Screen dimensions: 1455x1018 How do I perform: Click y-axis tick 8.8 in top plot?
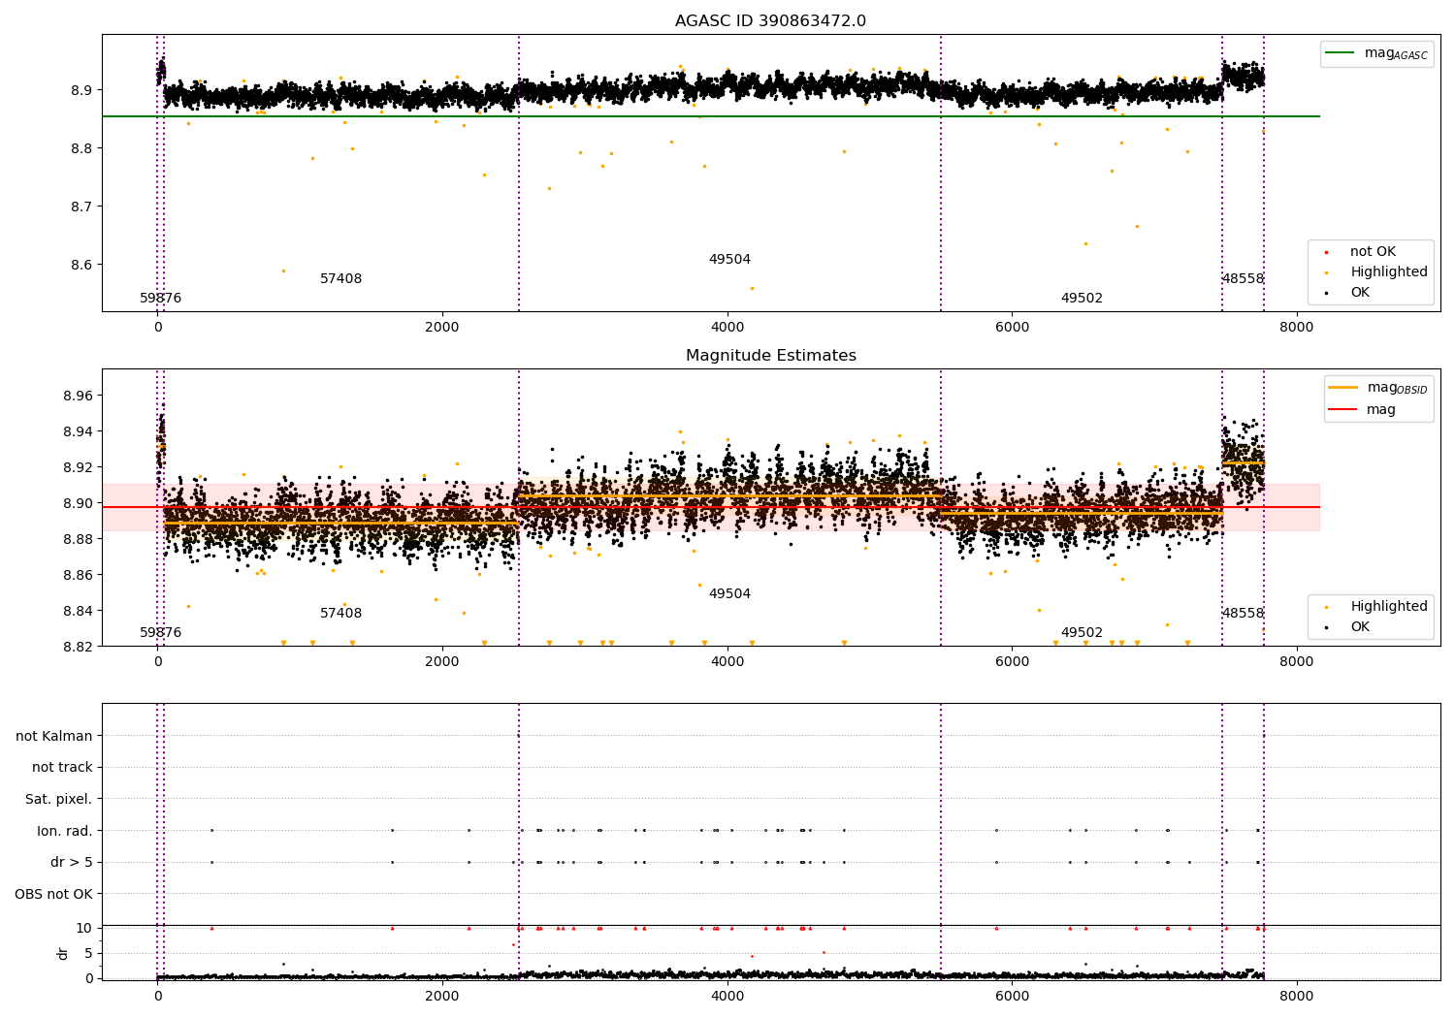click(x=82, y=148)
